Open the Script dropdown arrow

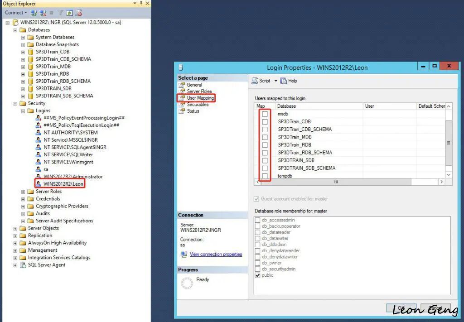click(x=276, y=81)
